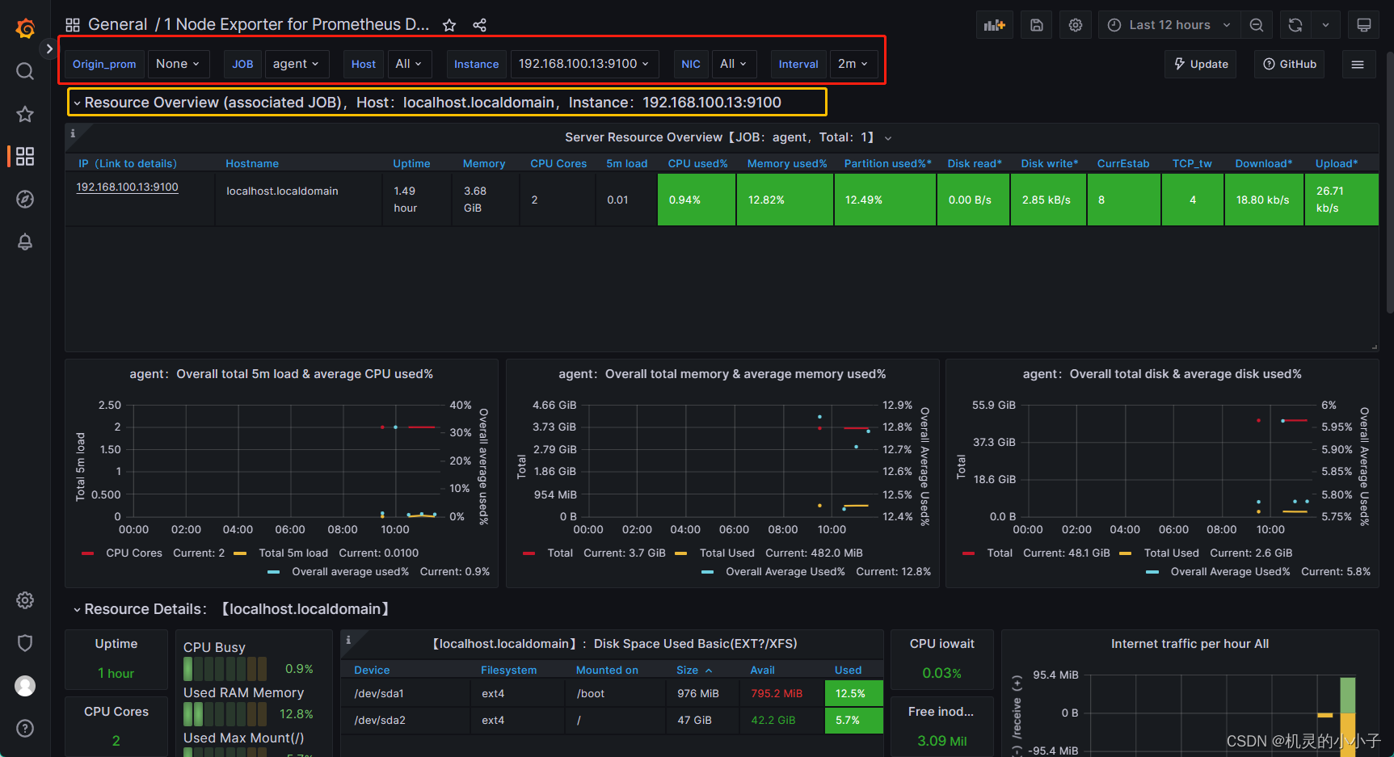Open the user profile avatar
The height and width of the screenshot is (757, 1394).
point(25,686)
